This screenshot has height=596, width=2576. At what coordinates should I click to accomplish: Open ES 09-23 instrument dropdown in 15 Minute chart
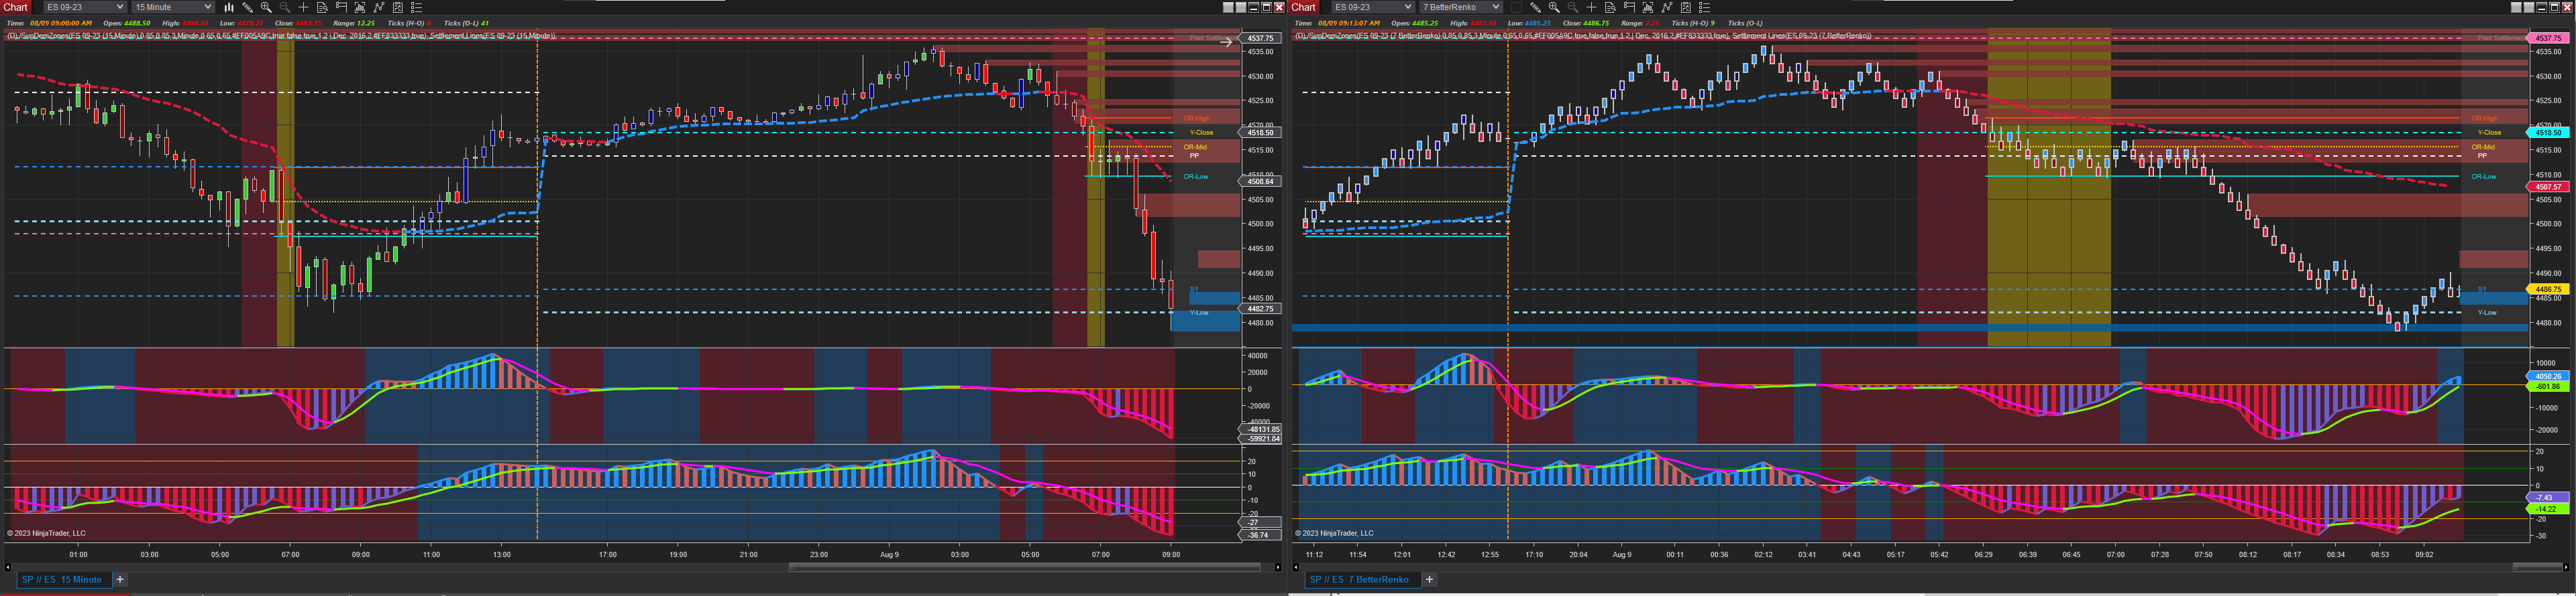coord(84,7)
